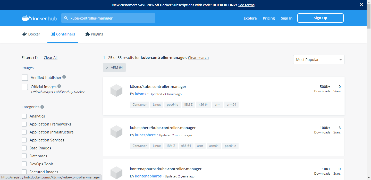Open the info tooltip beside Verified Publisher
This screenshot has height=180, width=371.
64,77
